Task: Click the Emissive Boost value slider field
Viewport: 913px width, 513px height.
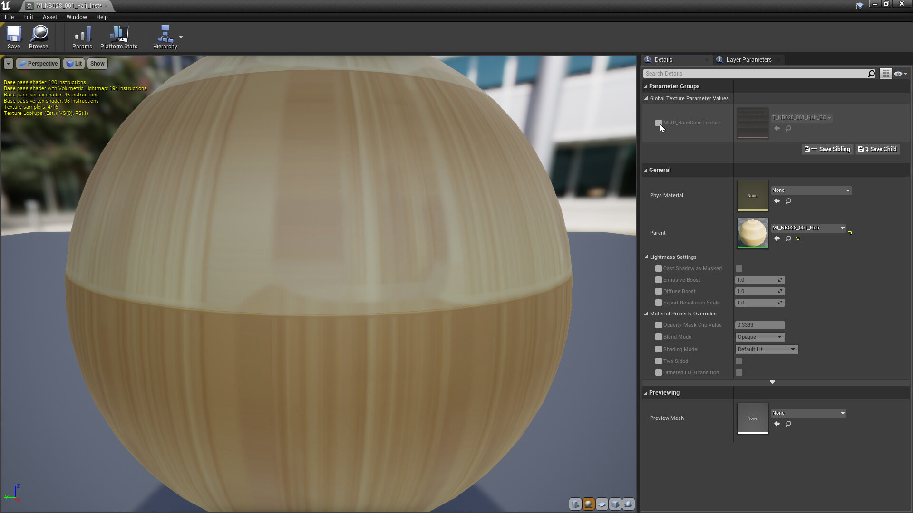Action: pos(760,280)
